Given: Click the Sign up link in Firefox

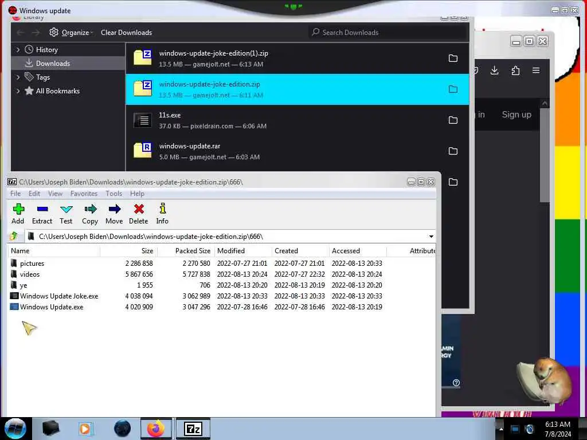Looking at the screenshot, I should pos(516,115).
